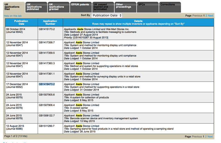221x143 pixels.
Task: Click 'Page 1 of 2 (13 hits)' status text
Action: pos(16,136)
